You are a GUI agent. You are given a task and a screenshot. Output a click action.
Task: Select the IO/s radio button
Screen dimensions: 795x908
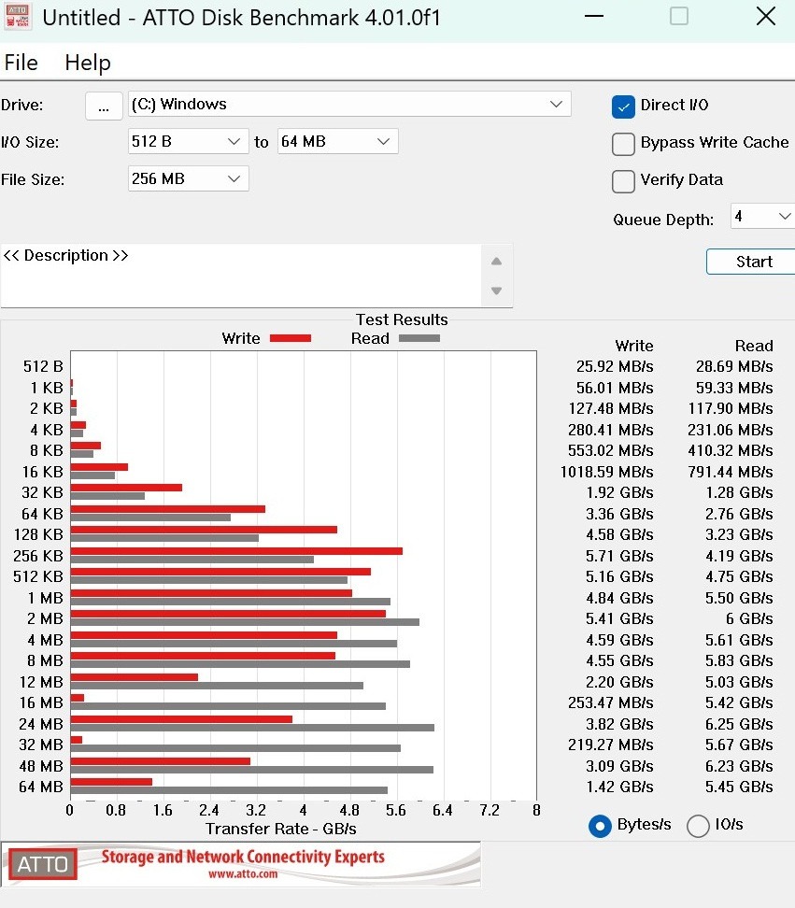tap(698, 826)
